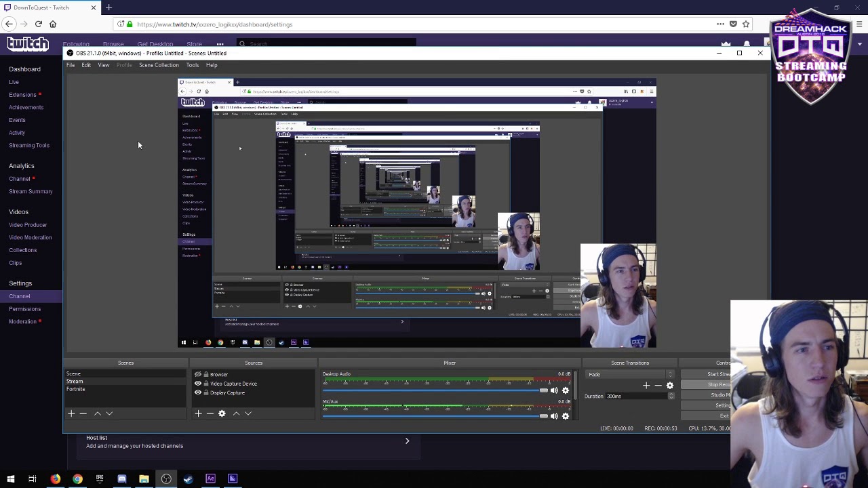868x488 pixels.
Task: Open the Desktop Audio settings gear
Action: (x=566, y=390)
